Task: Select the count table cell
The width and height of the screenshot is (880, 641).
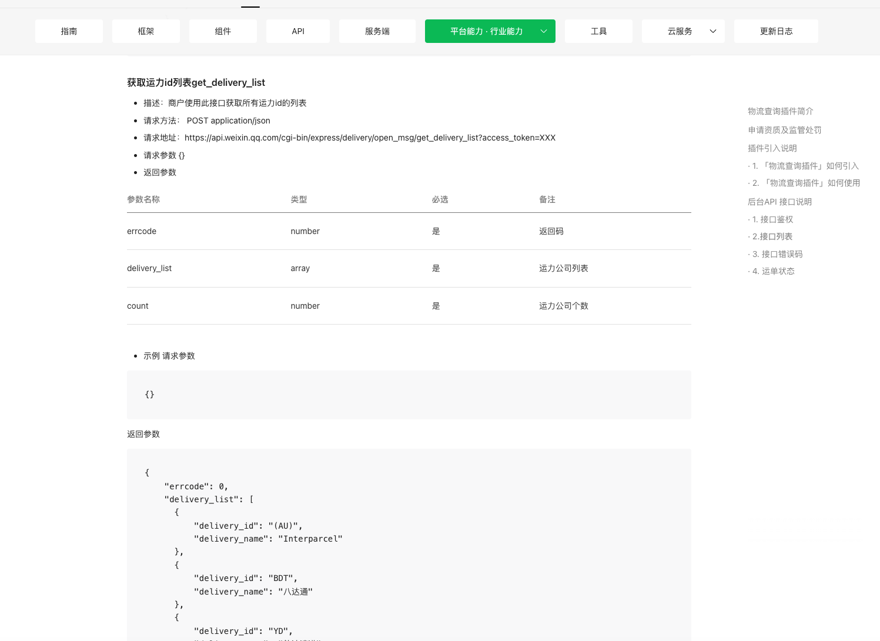Action: 138,306
